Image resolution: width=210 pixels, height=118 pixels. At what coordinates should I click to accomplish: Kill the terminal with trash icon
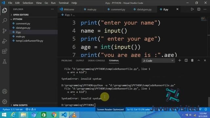(x=192, y=60)
